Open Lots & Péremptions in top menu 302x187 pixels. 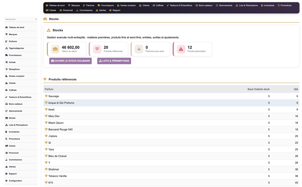[247, 5]
